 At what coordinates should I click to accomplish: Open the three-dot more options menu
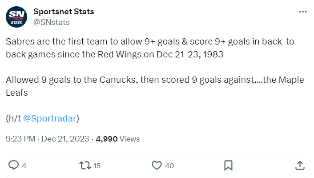pos(303,12)
